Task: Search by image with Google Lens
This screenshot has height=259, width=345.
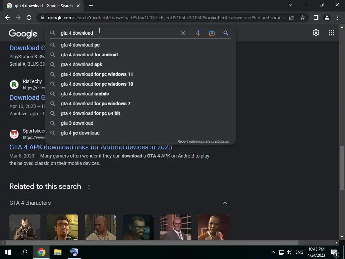Action: coord(212,33)
